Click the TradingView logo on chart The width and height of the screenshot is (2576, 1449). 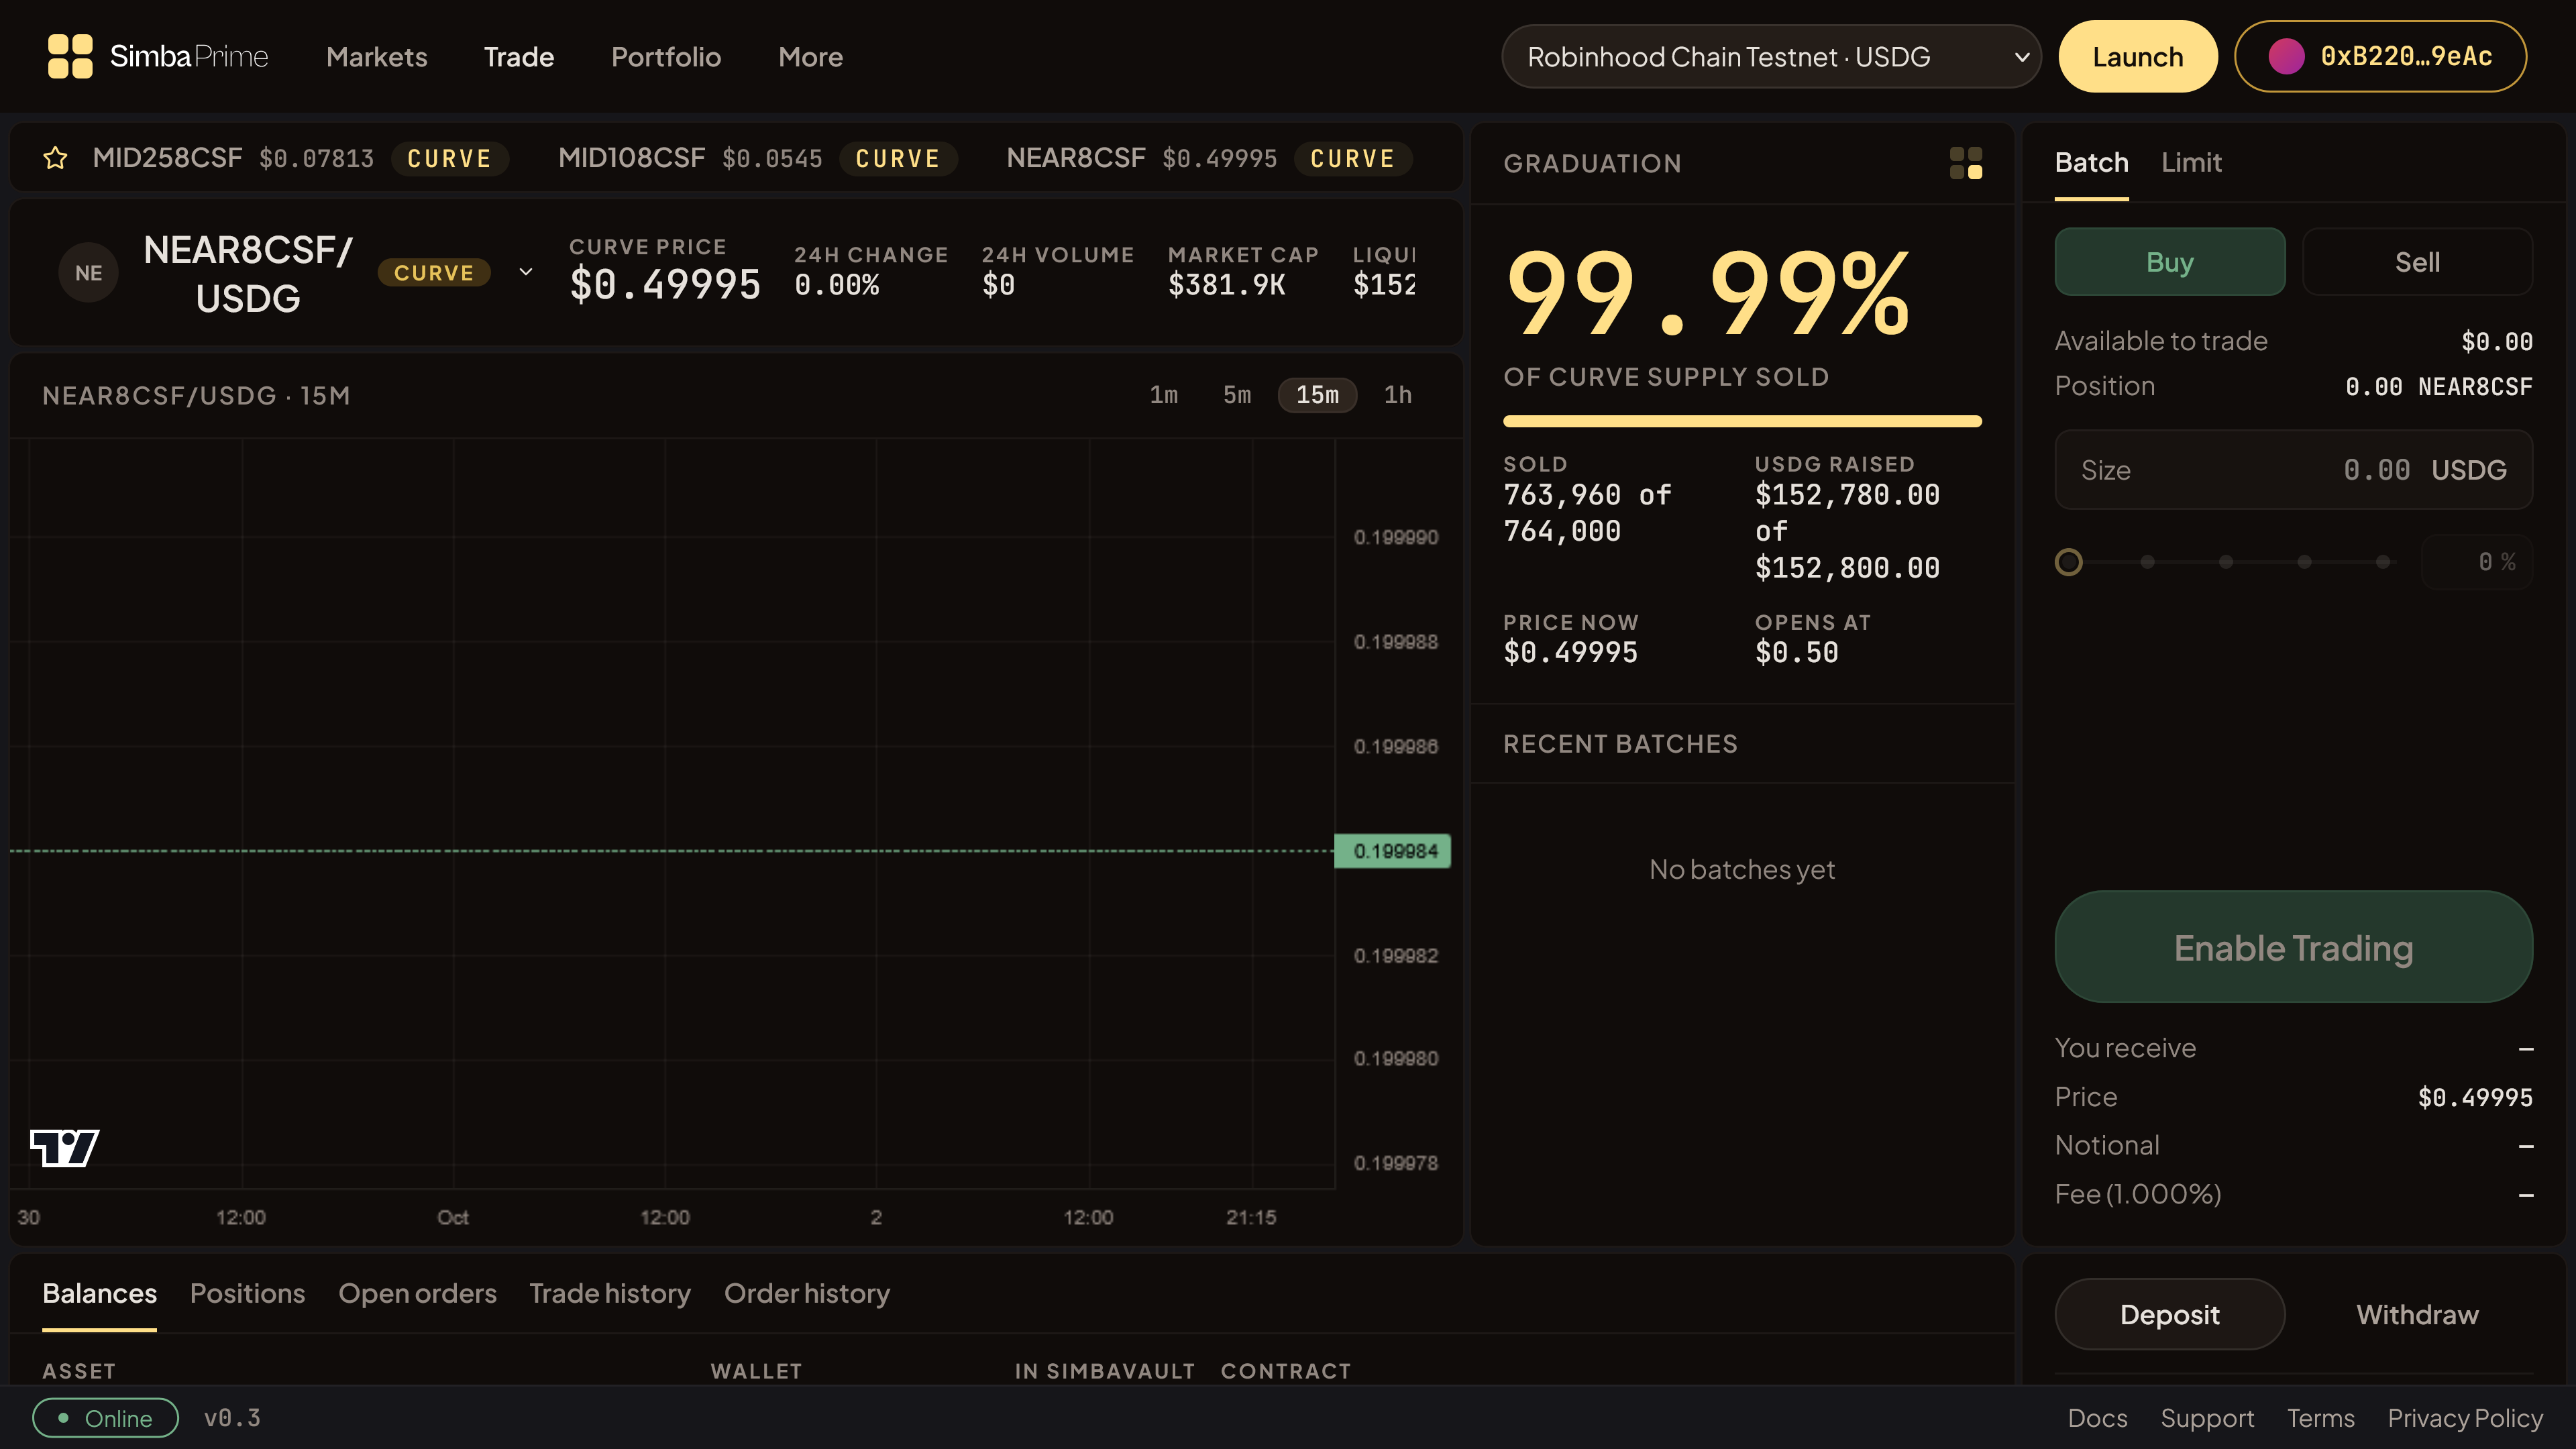click(x=64, y=1147)
